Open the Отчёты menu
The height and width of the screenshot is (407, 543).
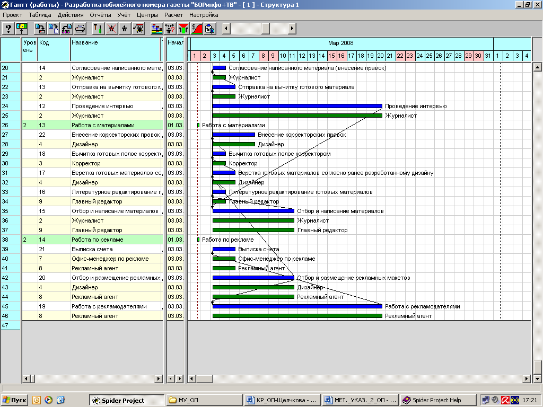pos(100,15)
